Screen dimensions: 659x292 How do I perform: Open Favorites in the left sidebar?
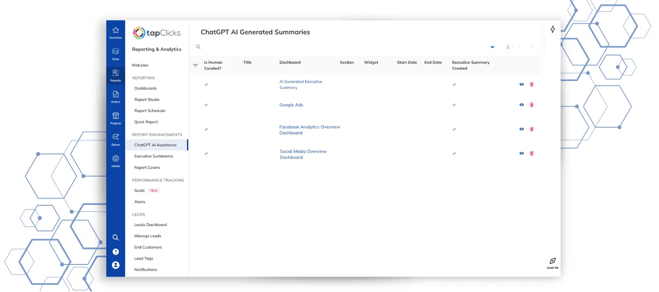click(x=115, y=32)
